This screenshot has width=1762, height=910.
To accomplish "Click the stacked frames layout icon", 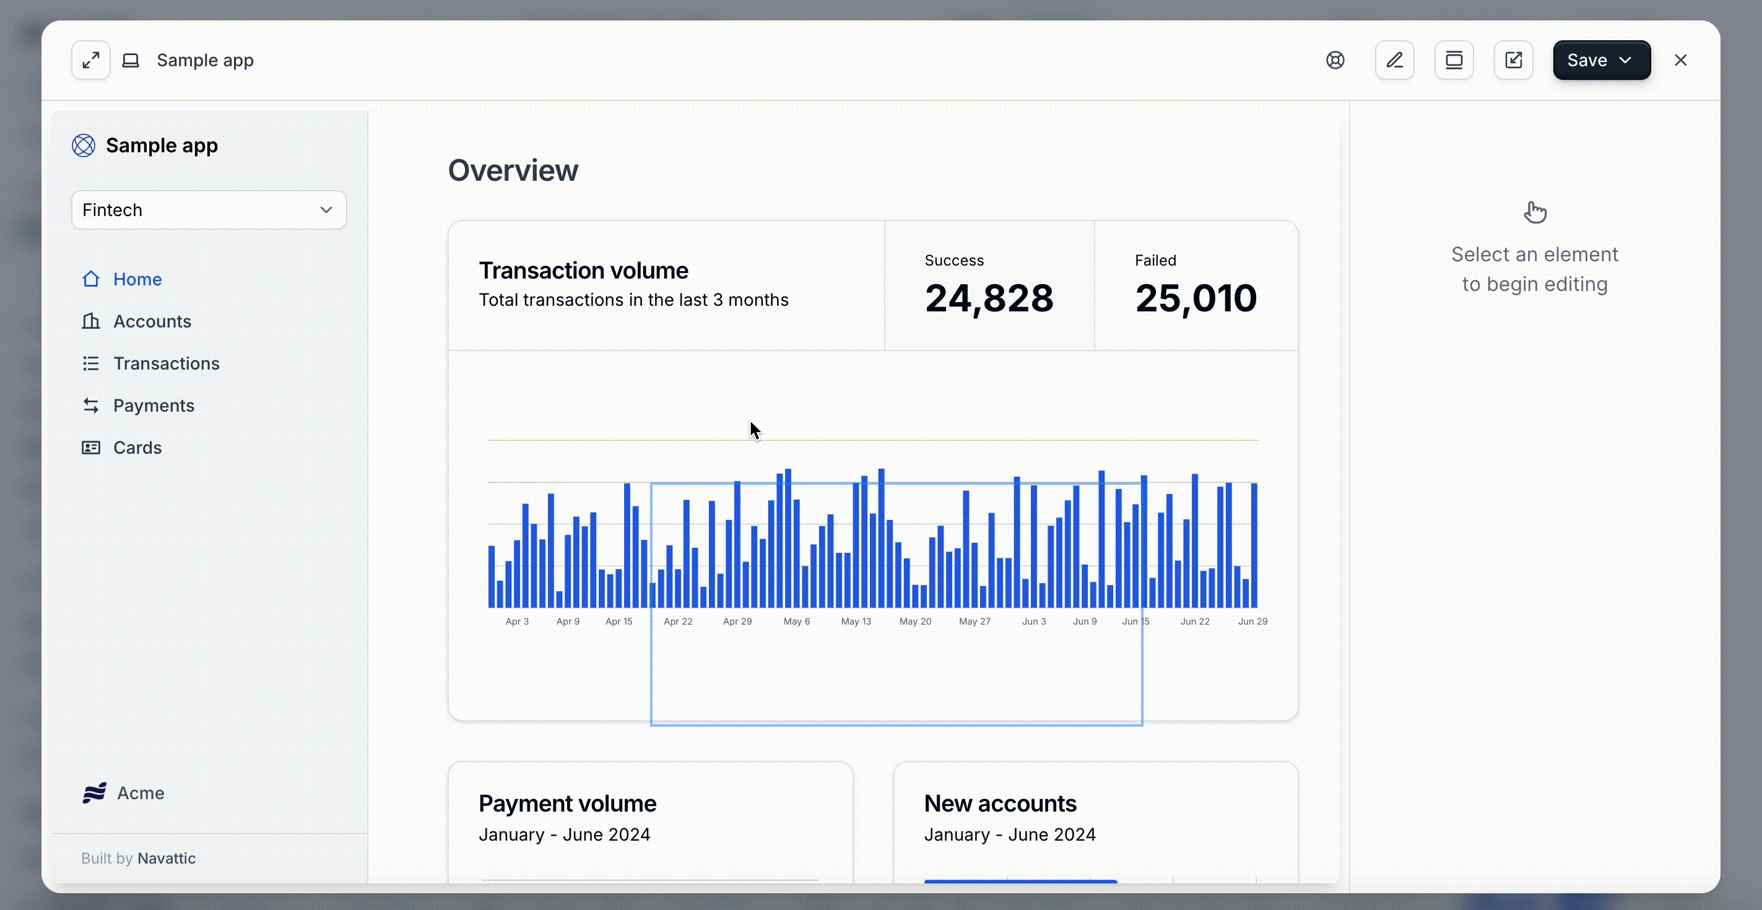I will click(1454, 60).
